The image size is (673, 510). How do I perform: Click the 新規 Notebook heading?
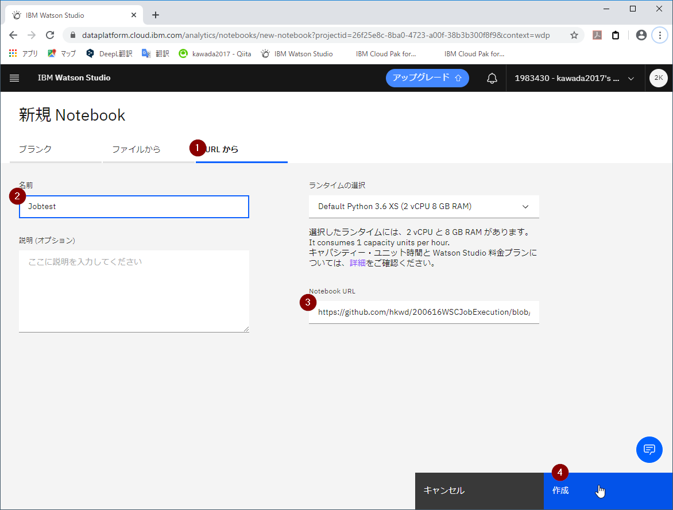coord(72,115)
